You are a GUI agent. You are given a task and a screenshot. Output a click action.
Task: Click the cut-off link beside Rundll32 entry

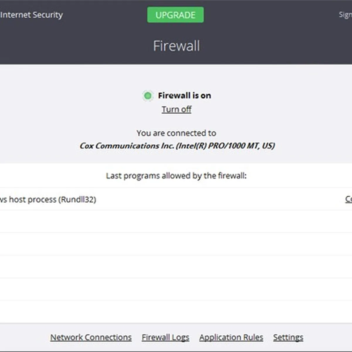coord(348,199)
